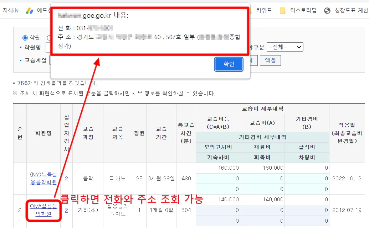The width and height of the screenshot is (369, 228).
Task: Click the 2 link beside OMA실용음악학원
Action: pos(66,211)
